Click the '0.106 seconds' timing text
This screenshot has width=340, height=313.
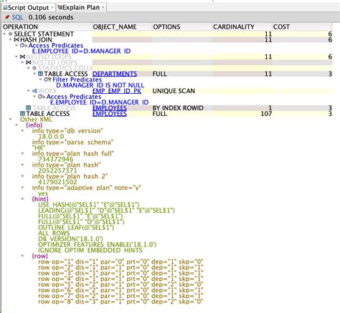51,17
